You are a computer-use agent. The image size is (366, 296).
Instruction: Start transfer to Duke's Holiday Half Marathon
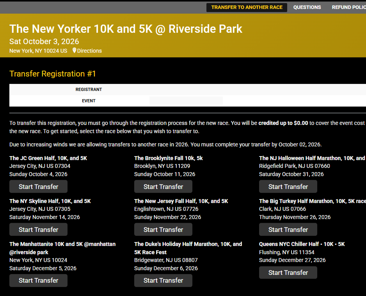click(x=163, y=280)
